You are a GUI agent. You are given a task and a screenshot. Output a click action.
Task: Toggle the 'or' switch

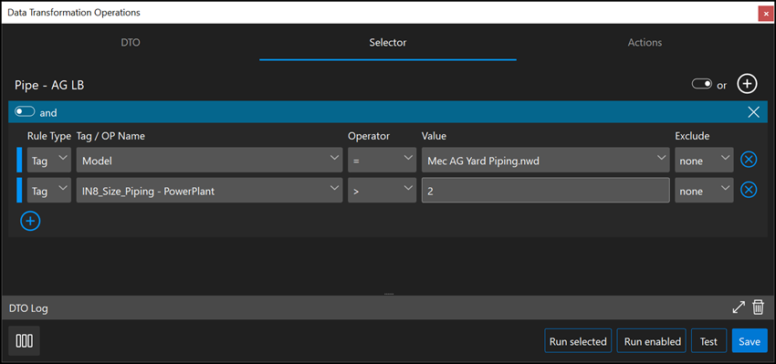(x=702, y=85)
